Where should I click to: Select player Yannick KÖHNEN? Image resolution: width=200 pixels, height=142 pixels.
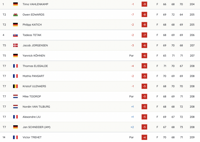coord(34,56)
